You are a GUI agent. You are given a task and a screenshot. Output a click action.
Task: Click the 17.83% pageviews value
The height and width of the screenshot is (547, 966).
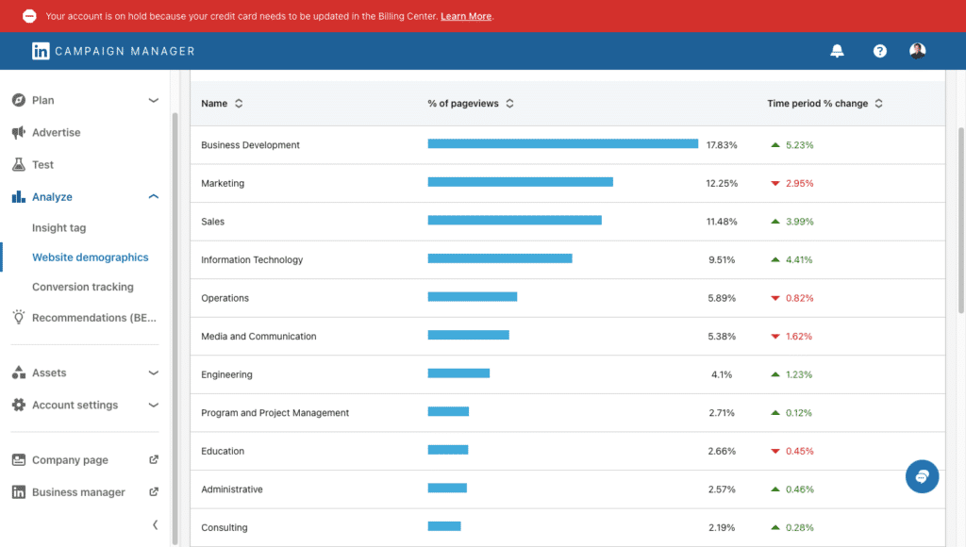coord(722,145)
